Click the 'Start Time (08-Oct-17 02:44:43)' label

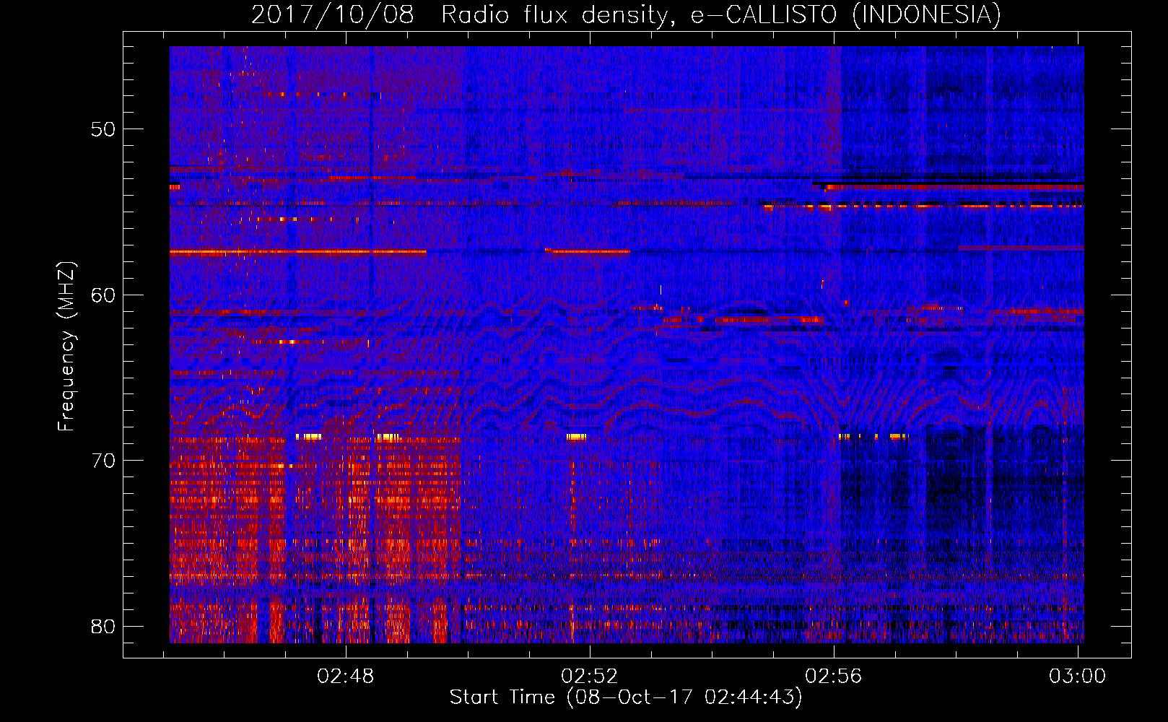point(626,697)
